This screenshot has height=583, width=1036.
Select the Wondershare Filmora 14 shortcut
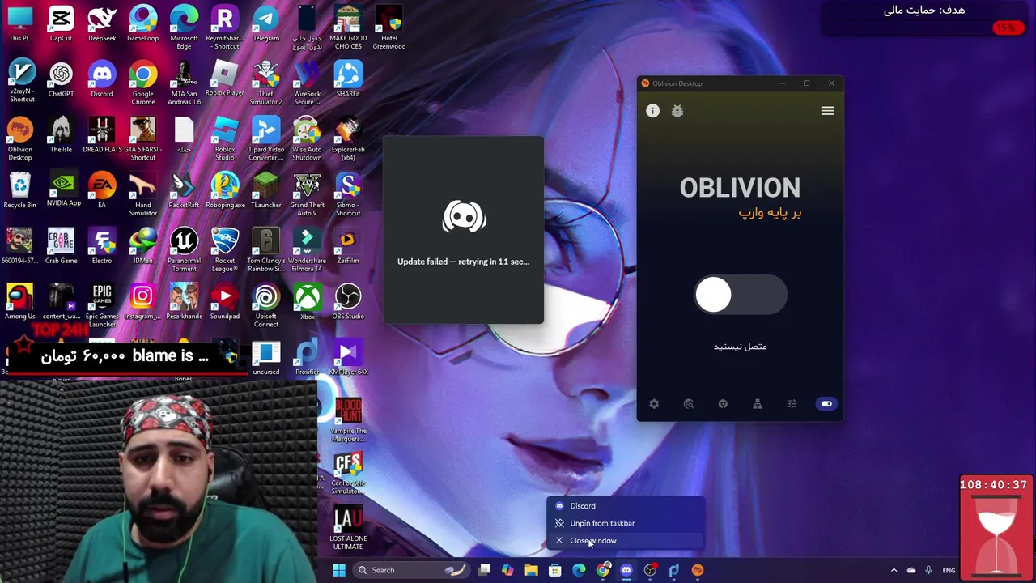pos(307,249)
